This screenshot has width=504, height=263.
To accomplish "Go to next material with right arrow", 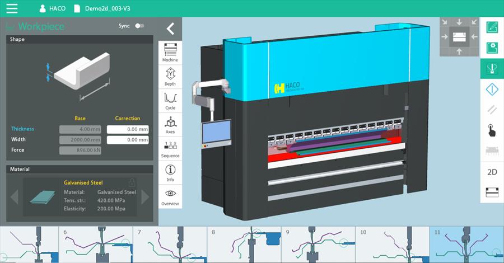I will click(x=145, y=197).
